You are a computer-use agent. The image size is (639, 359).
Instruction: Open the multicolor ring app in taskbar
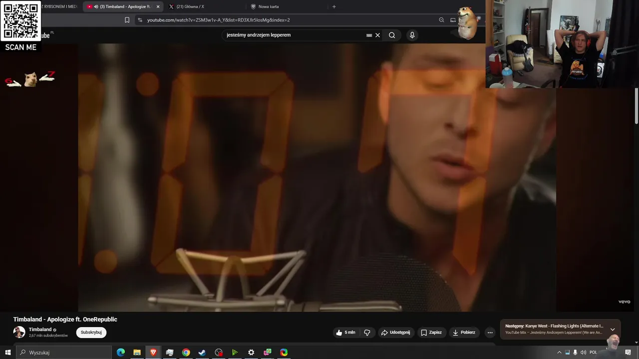point(284,353)
